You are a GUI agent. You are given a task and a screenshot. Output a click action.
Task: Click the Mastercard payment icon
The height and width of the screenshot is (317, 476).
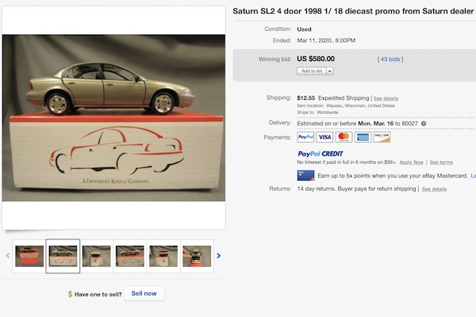tap(344, 137)
